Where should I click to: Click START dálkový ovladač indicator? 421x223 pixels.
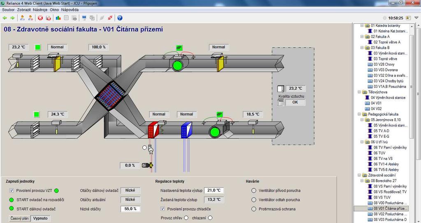click(x=11, y=209)
